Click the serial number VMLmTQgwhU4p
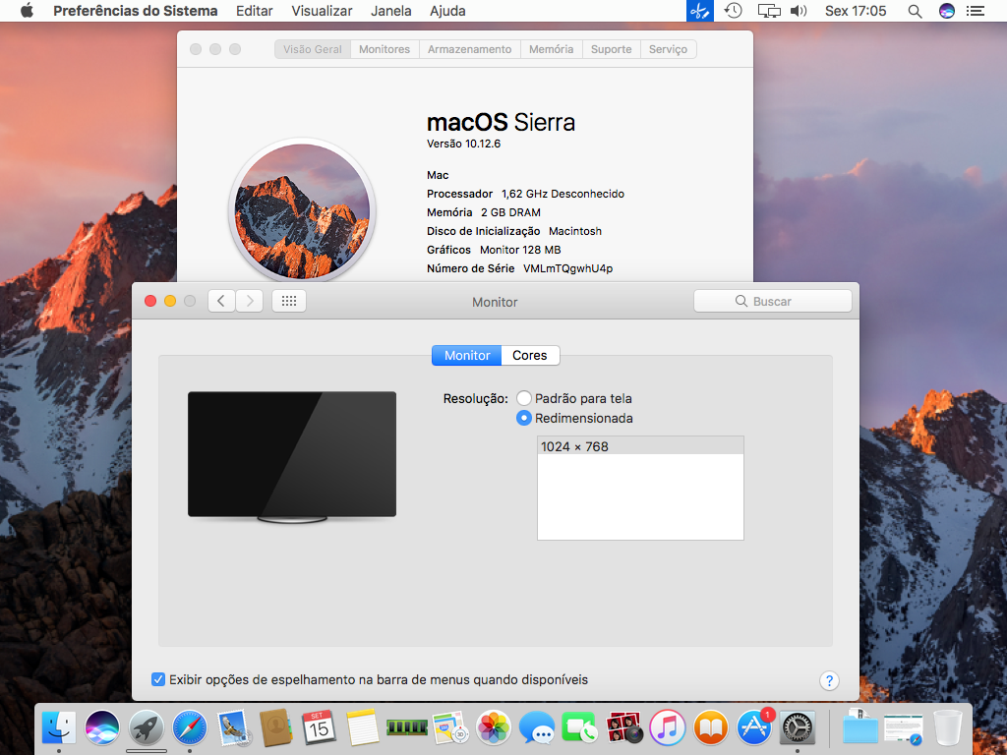This screenshot has width=1007, height=755. [x=567, y=268]
